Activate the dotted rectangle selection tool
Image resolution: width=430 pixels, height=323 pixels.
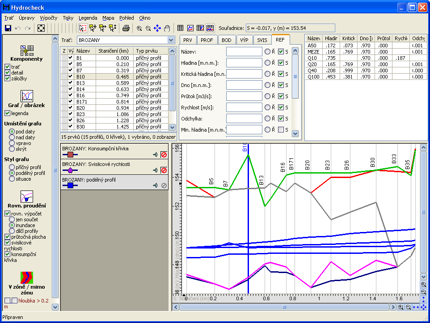(x=83, y=28)
